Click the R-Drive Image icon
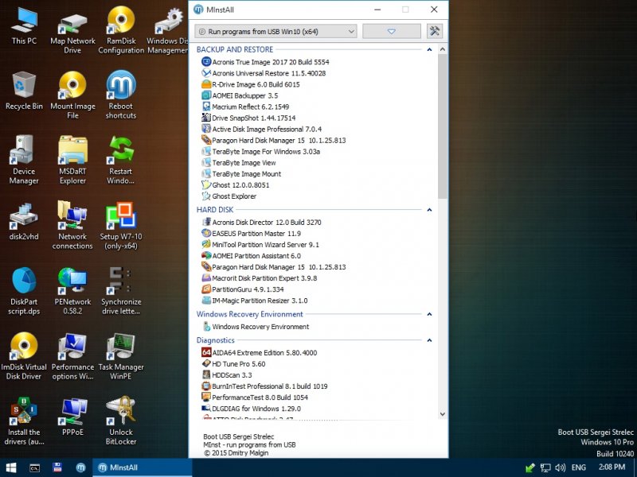637x477 pixels. (x=206, y=84)
